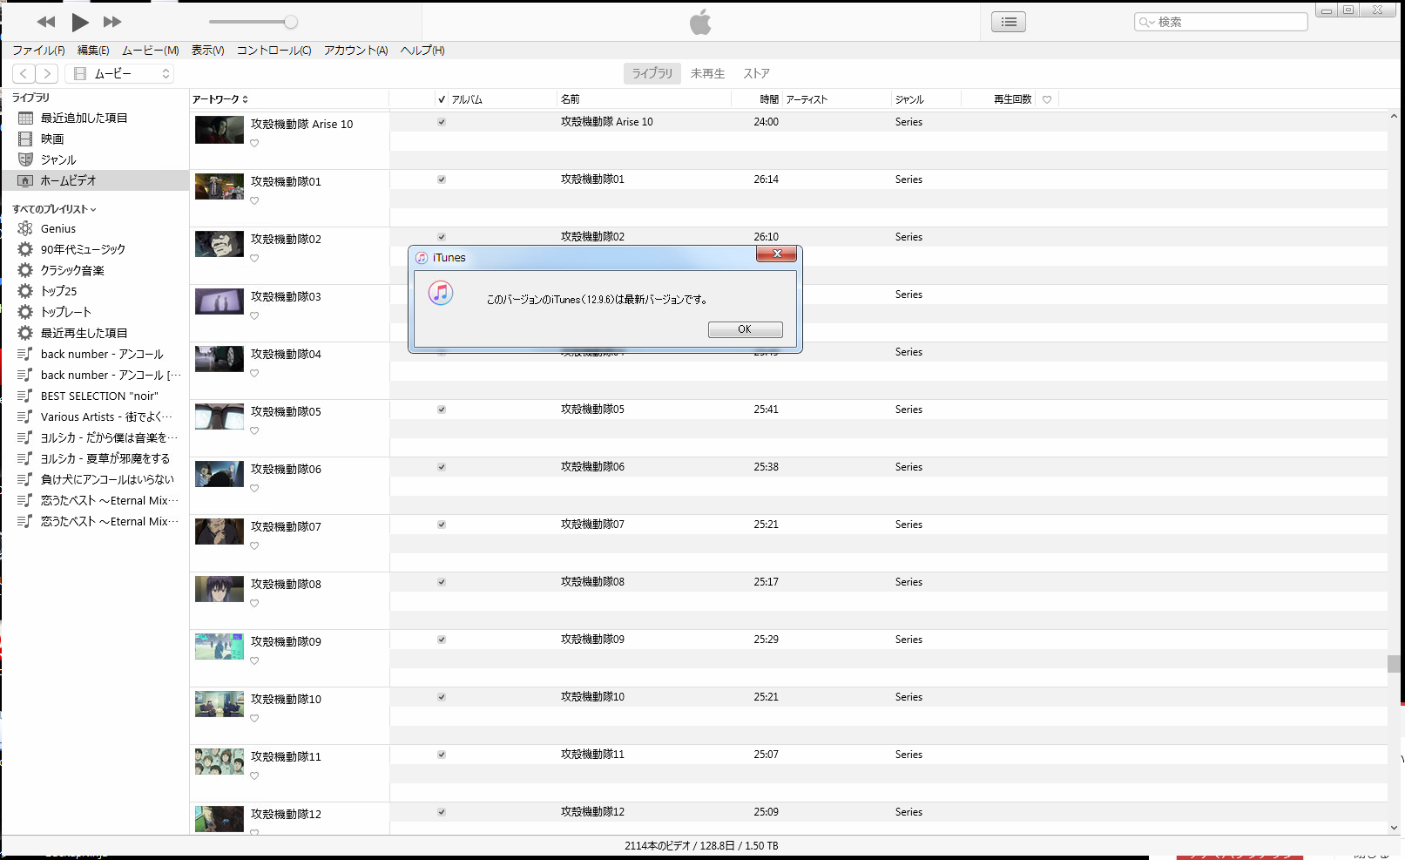Image resolution: width=1405 pixels, height=860 pixels.
Task: Click the 検索 search field
Action: [x=1221, y=22]
